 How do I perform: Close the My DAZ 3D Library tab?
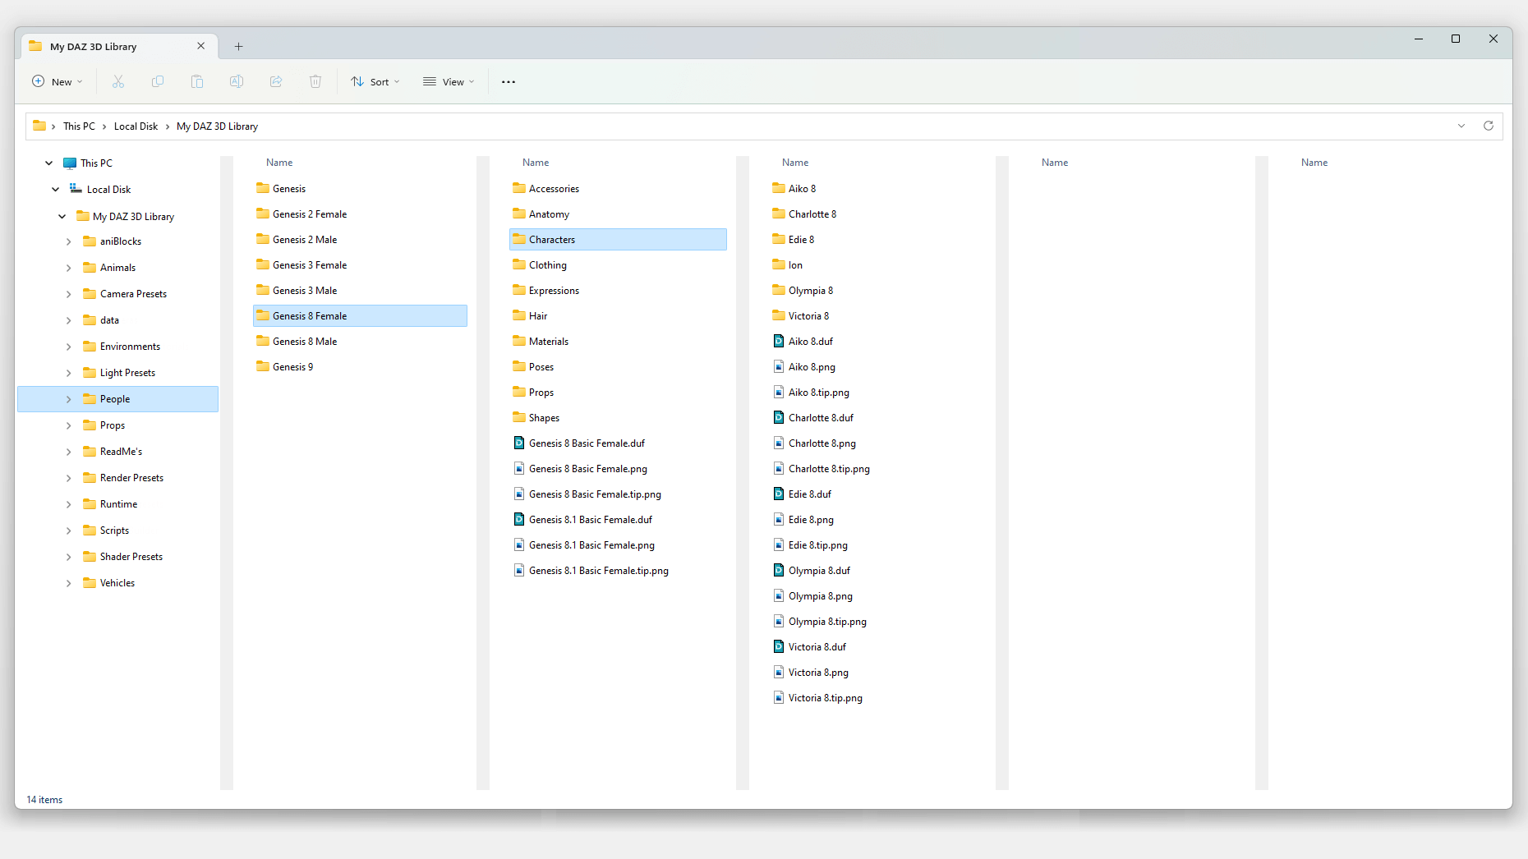[200, 46]
